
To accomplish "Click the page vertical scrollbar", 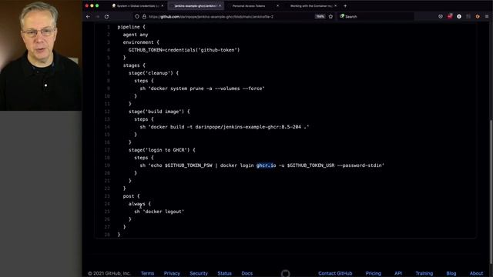I will [491, 192].
